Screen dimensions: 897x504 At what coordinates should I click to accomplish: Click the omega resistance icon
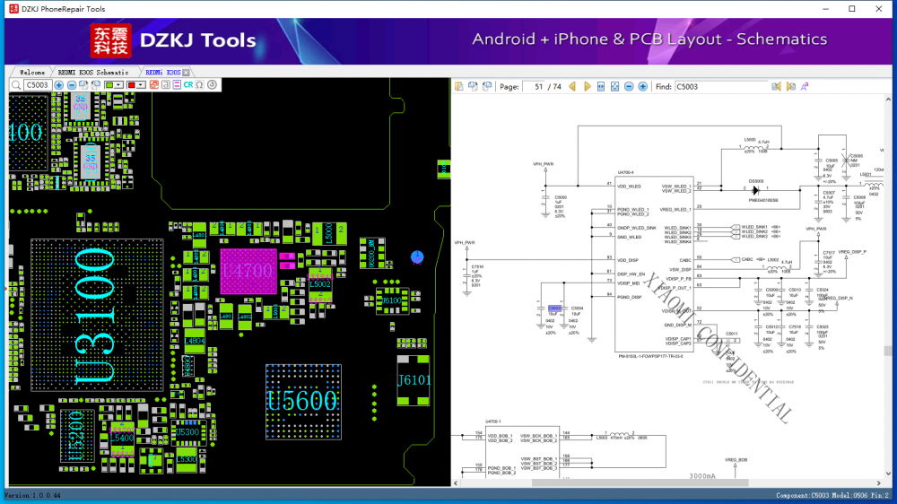[x=200, y=85]
